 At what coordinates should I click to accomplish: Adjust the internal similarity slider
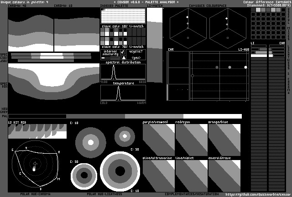109,58
